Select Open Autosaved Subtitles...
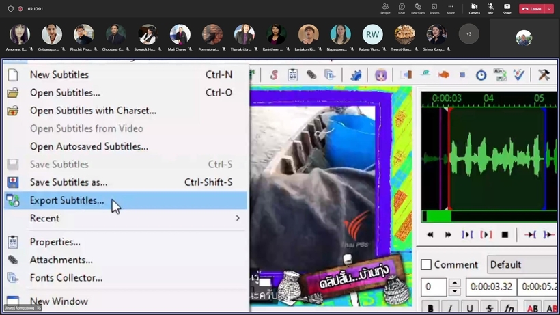Image resolution: width=560 pixels, height=315 pixels. (x=126, y=146)
